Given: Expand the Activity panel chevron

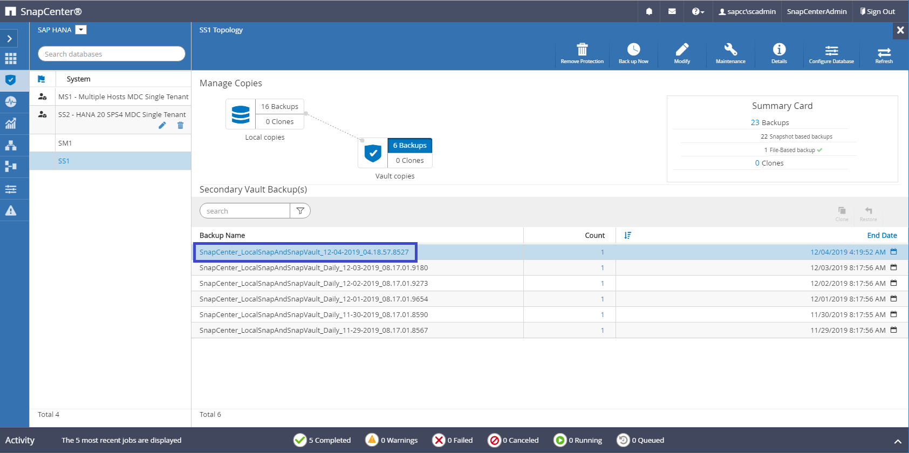Looking at the screenshot, I should tap(897, 441).
